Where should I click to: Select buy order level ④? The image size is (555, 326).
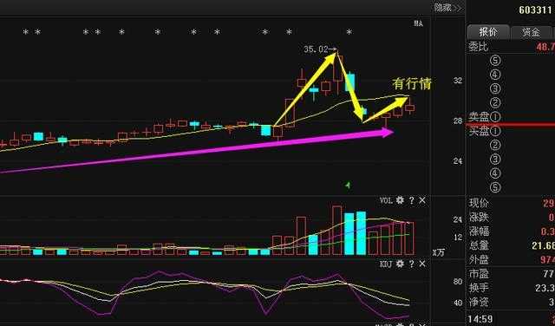pyautogui.click(x=495, y=173)
